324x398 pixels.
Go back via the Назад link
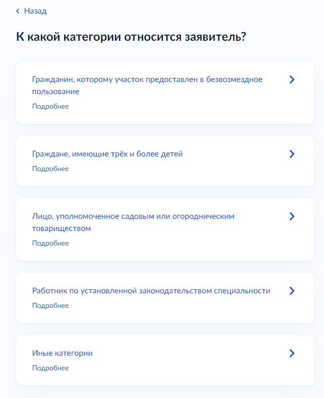(35, 11)
